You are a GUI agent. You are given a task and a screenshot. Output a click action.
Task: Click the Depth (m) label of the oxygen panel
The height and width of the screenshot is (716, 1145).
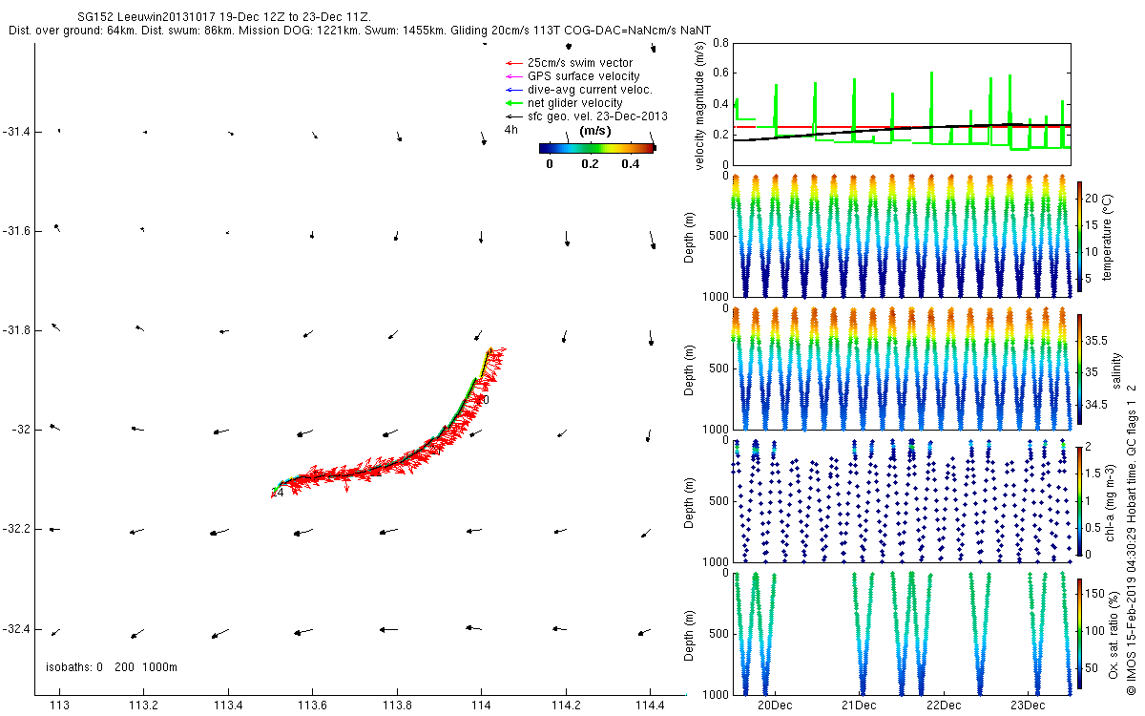click(691, 634)
